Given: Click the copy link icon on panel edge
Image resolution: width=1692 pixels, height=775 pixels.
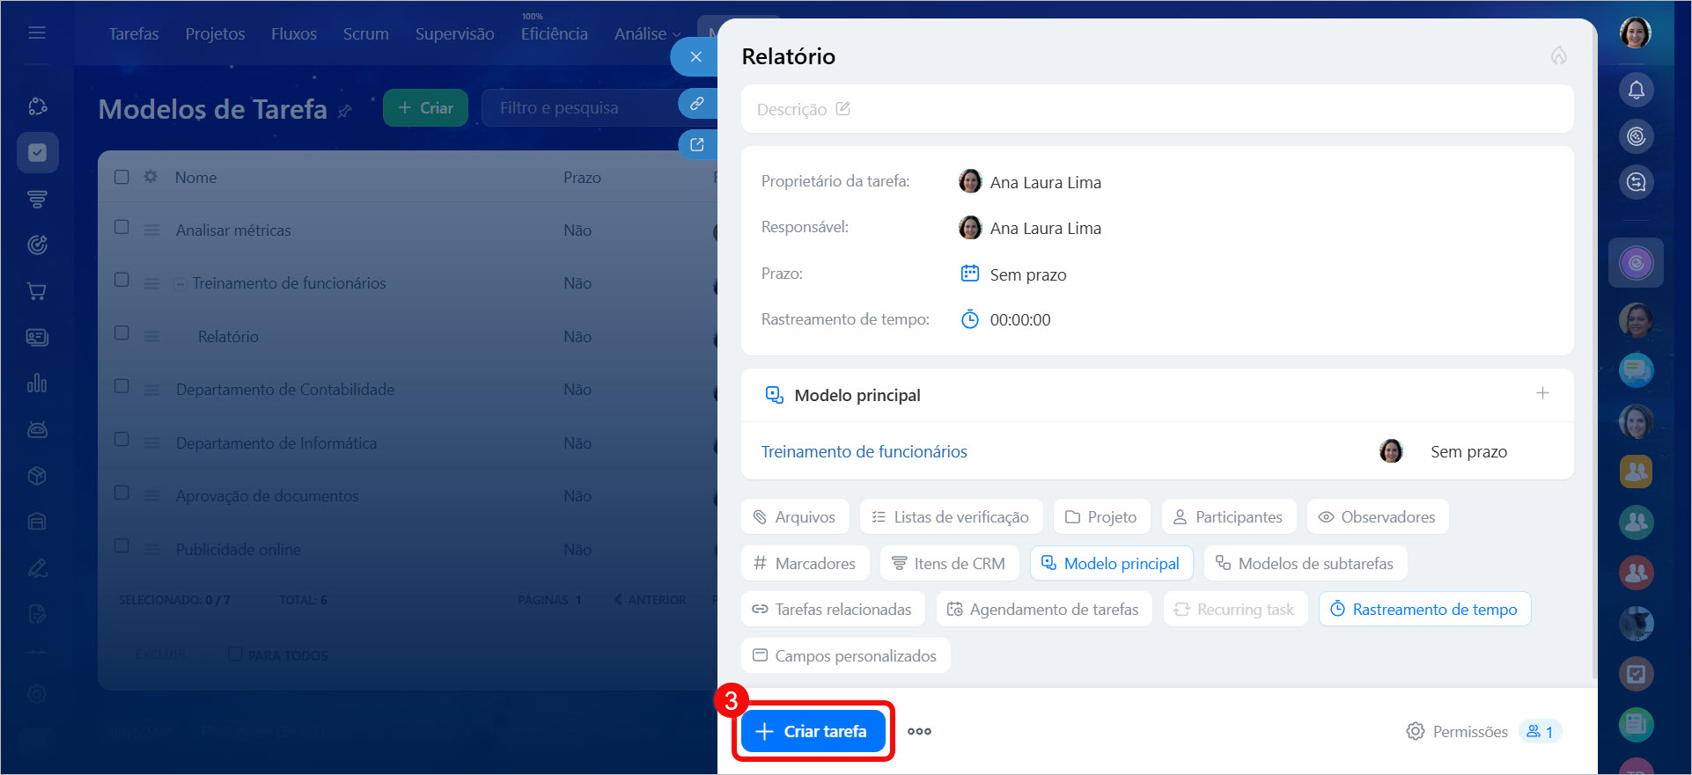Looking at the screenshot, I should [696, 104].
